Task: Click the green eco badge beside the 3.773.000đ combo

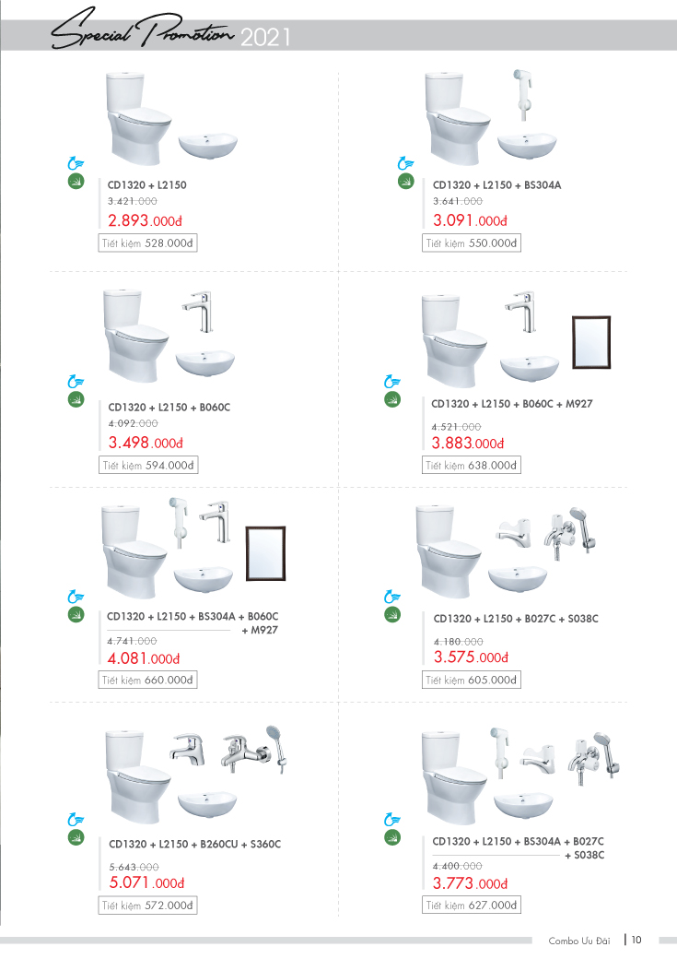Action: click(x=393, y=837)
